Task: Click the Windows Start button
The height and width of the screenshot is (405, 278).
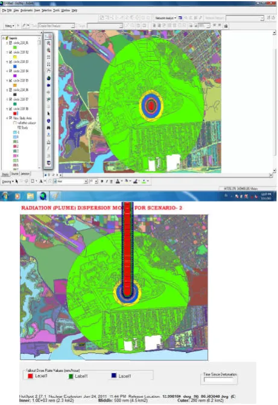Action: pyautogui.click(x=5, y=196)
